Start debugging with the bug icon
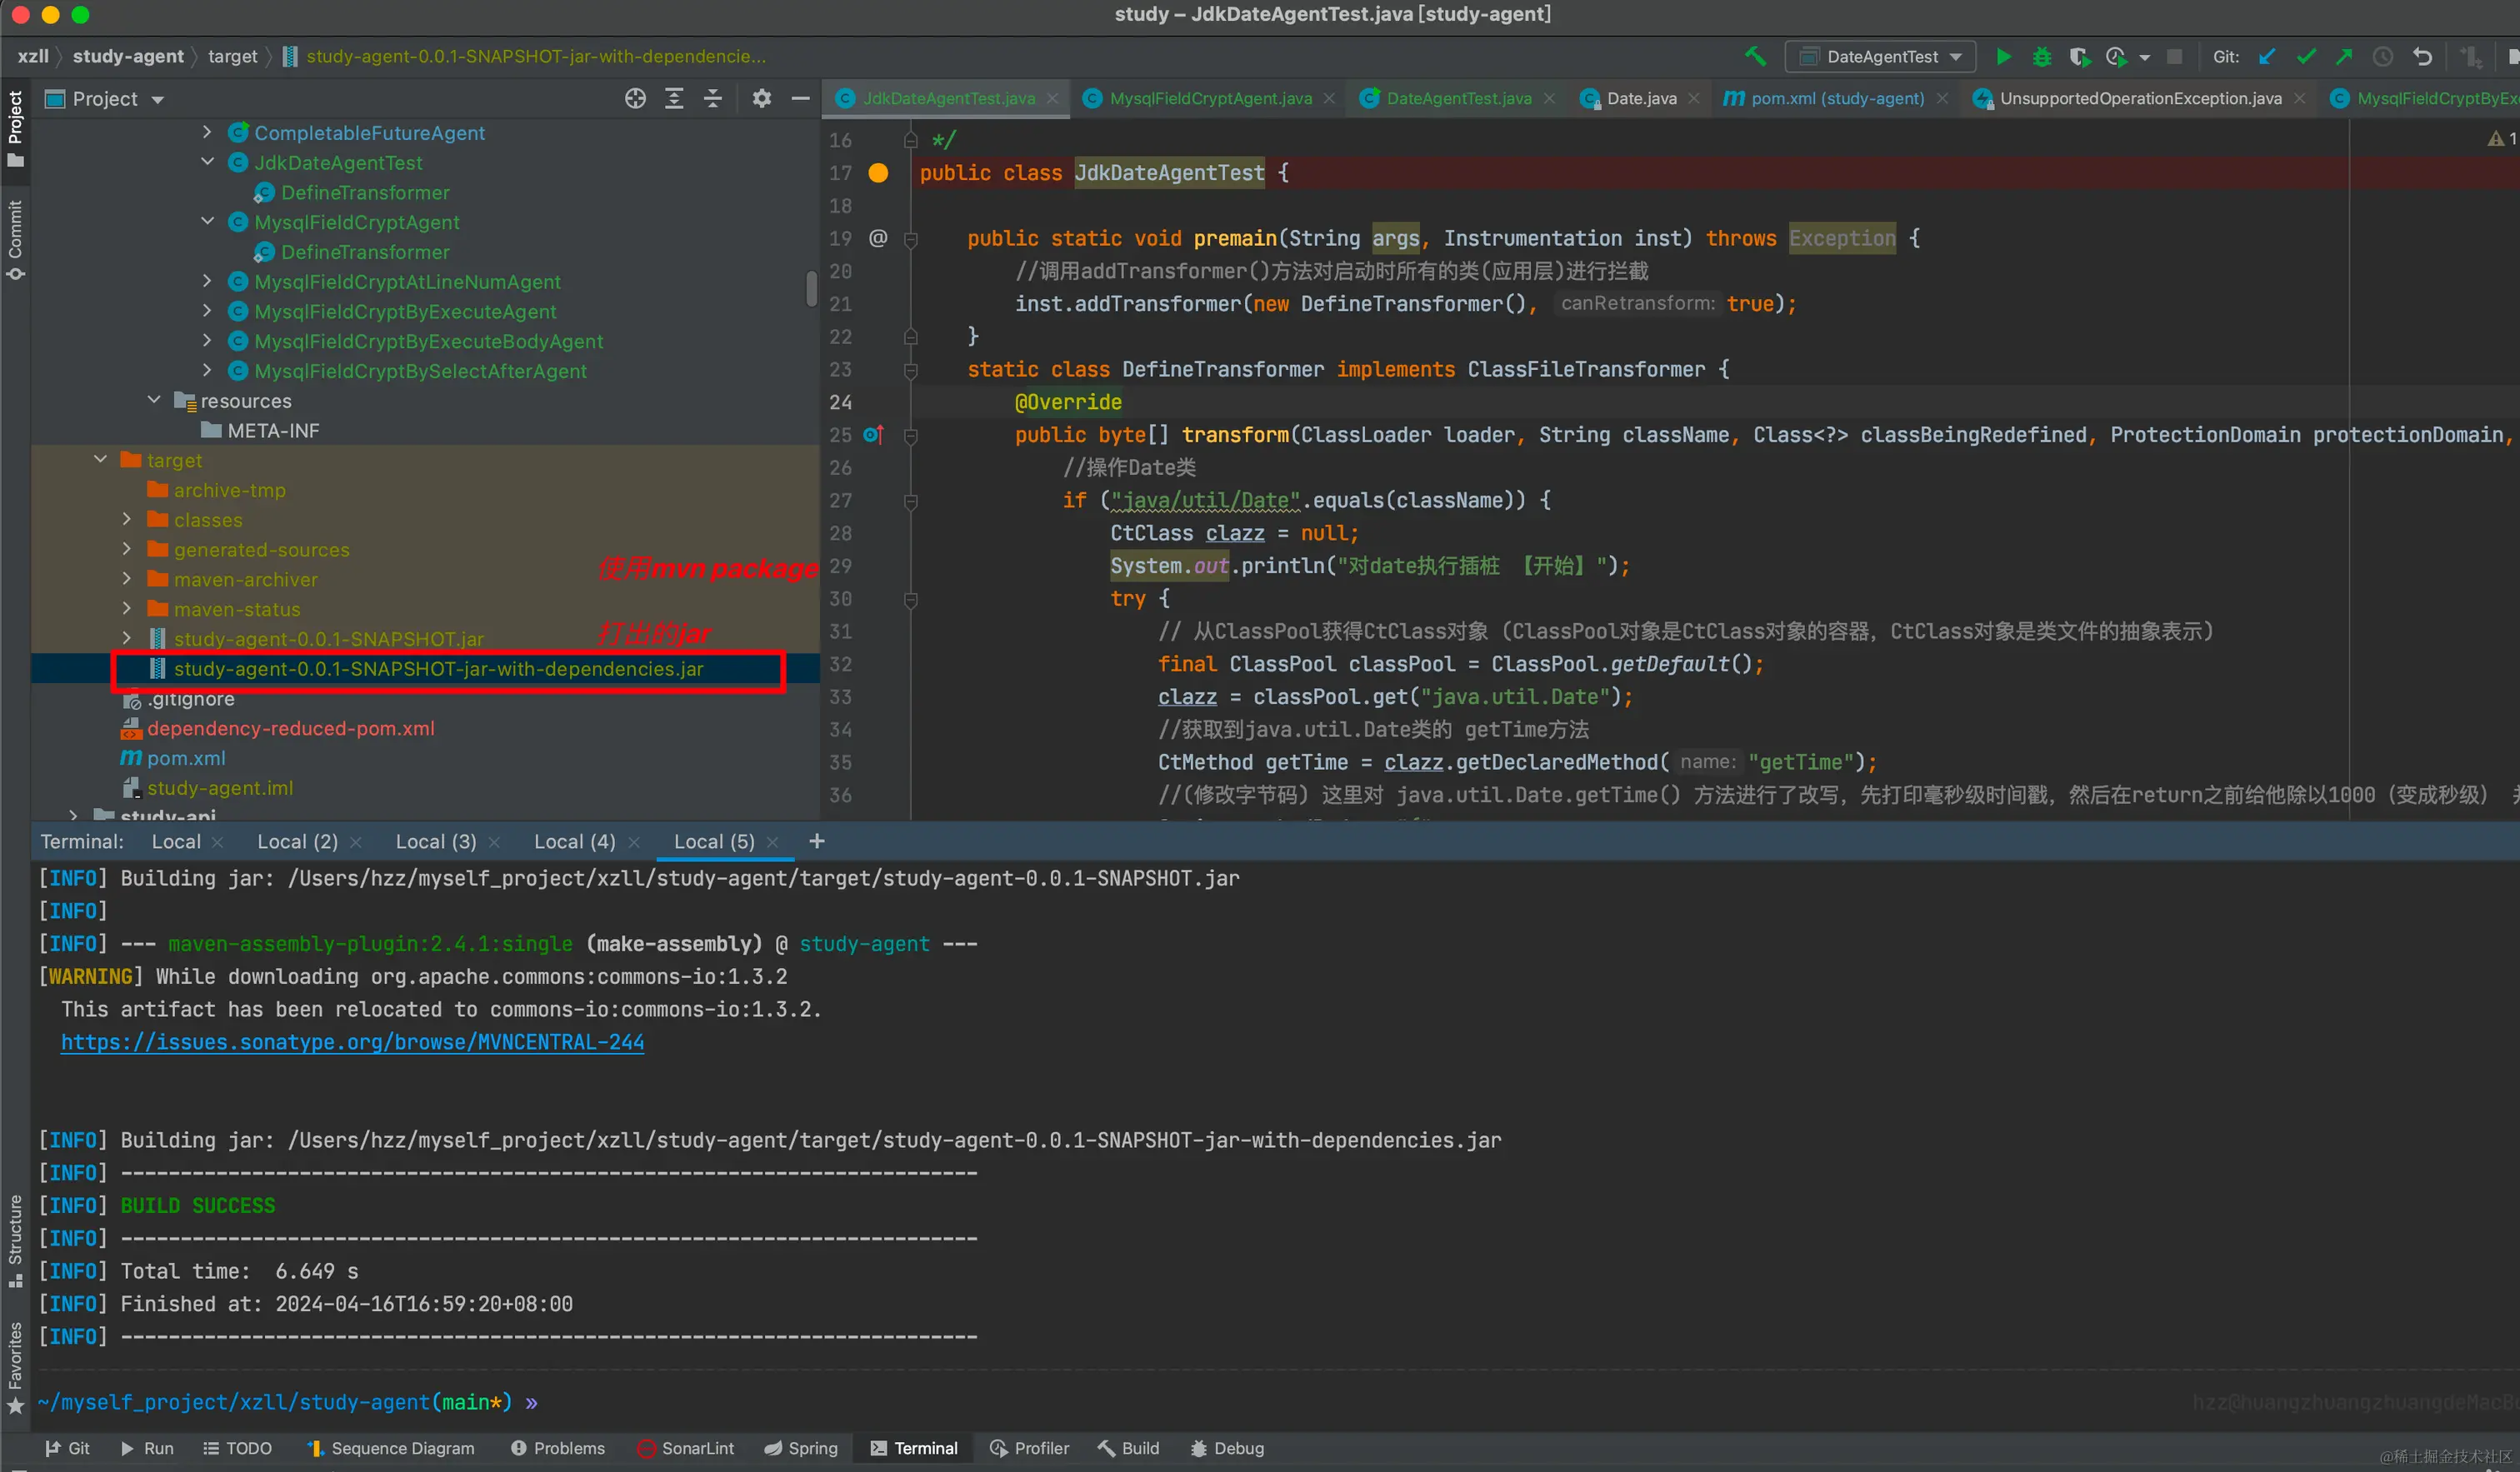The height and width of the screenshot is (1472, 2520). (x=2041, y=57)
